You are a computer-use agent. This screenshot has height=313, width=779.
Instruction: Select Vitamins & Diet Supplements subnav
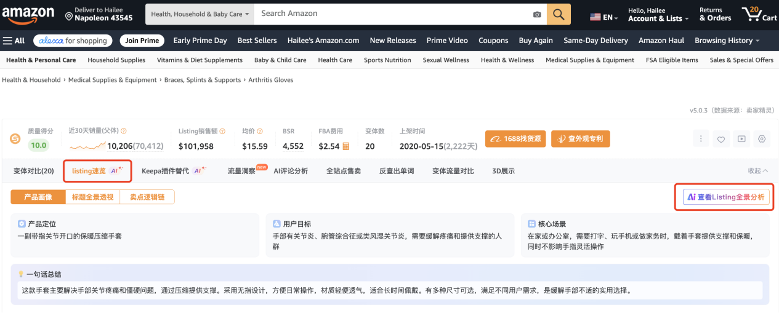pyautogui.click(x=200, y=60)
